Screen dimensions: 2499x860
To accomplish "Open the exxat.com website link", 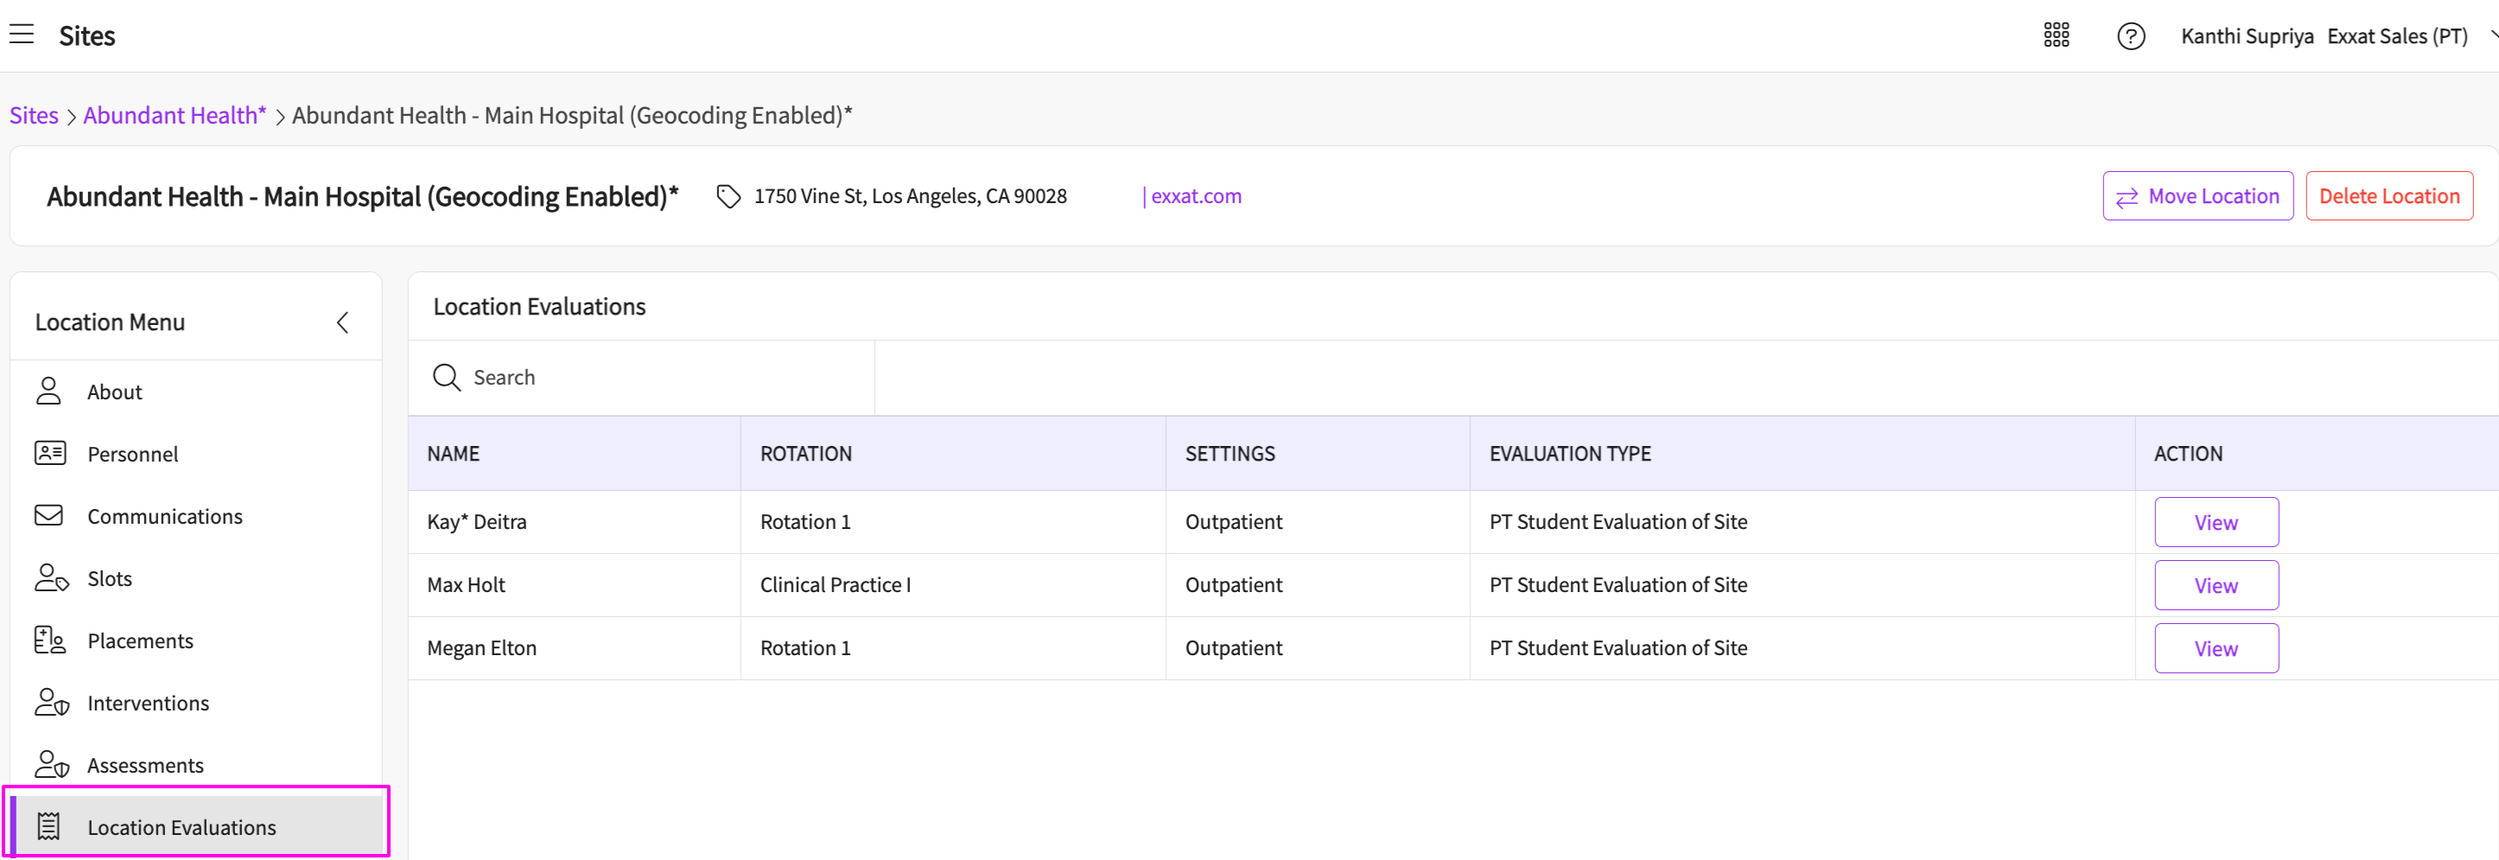I will pyautogui.click(x=1196, y=196).
